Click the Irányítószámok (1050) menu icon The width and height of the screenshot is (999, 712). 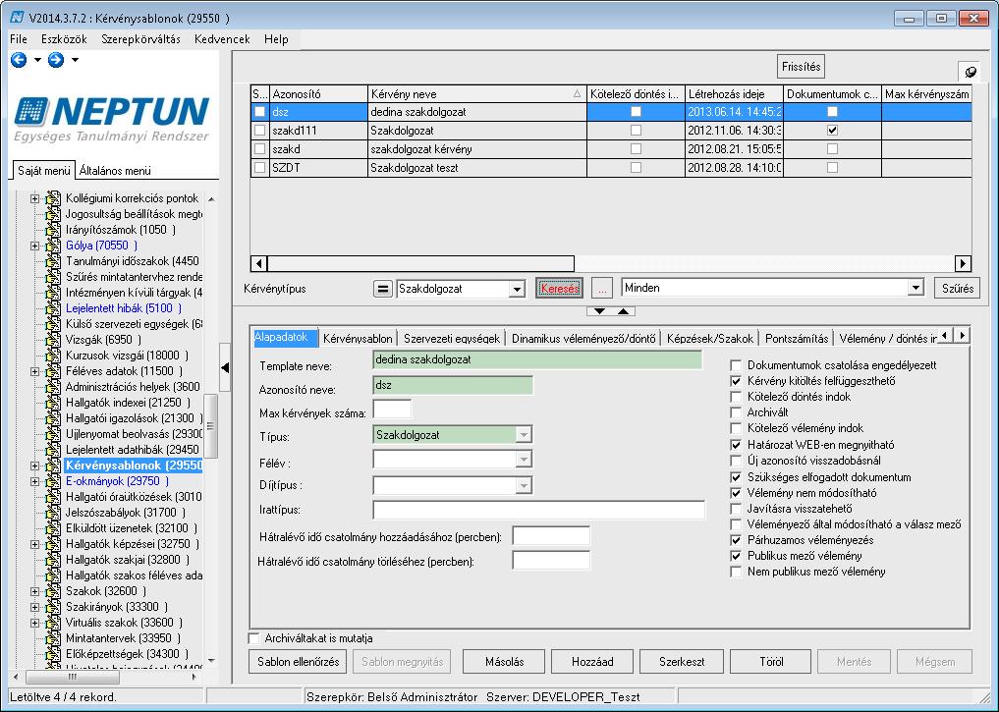pyautogui.click(x=53, y=230)
